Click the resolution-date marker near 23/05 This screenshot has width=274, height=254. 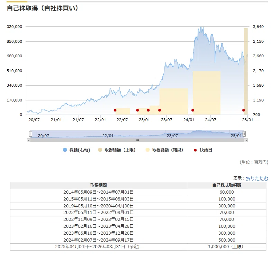tap(160, 110)
